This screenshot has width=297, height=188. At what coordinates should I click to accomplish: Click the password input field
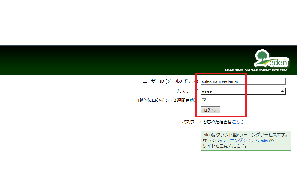click(243, 91)
